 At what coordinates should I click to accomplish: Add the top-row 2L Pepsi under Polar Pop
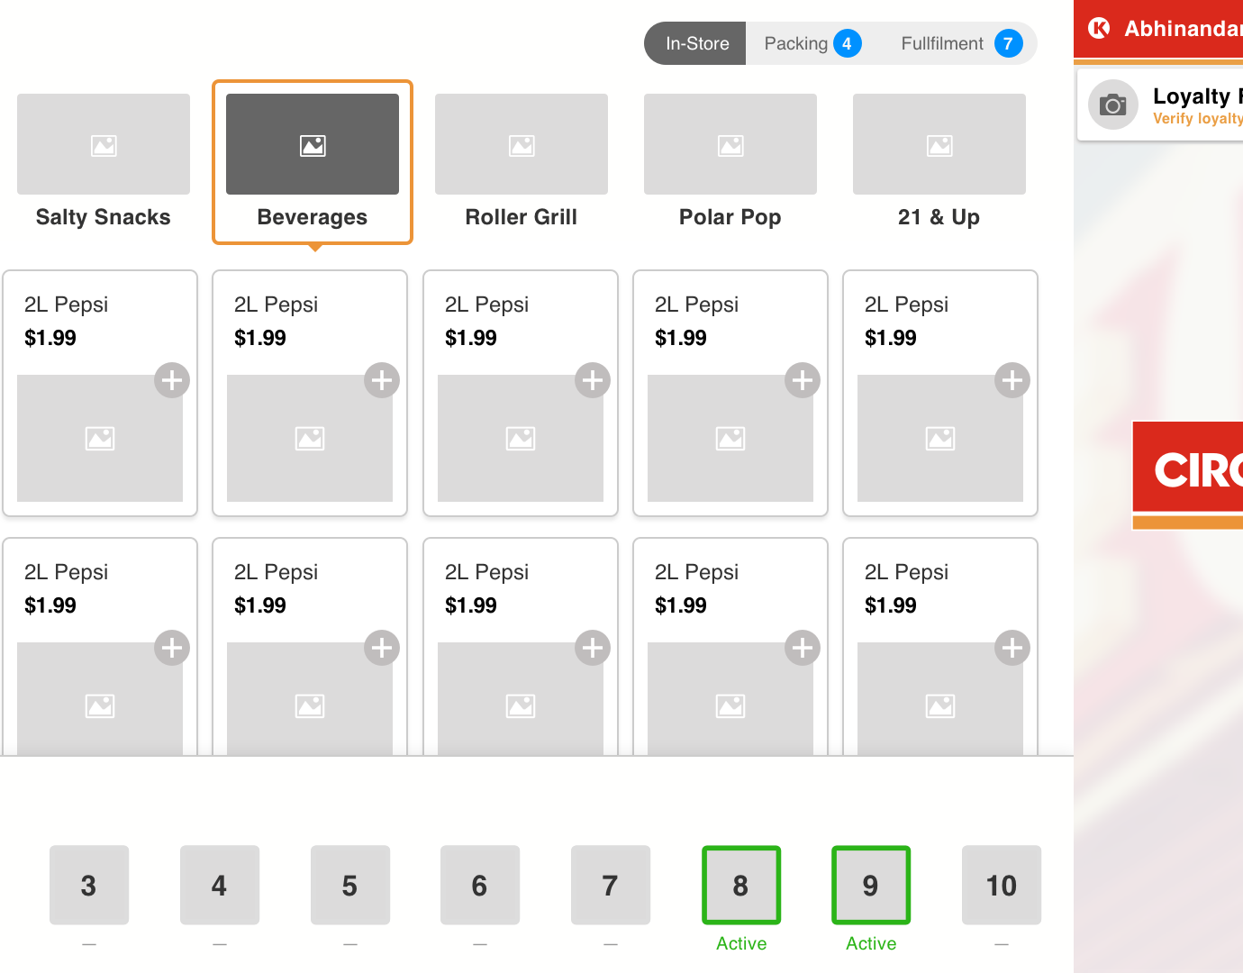[x=803, y=380]
